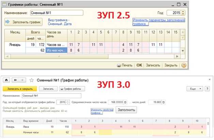Click the Вид времени column header
The height and width of the screenshot is (140, 214).
(x=31, y=121)
